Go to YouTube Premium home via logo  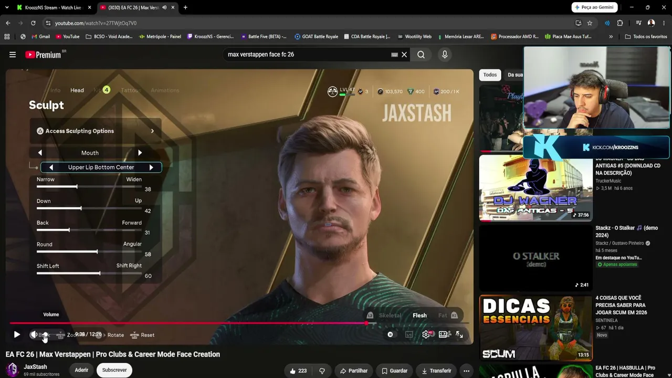point(43,55)
